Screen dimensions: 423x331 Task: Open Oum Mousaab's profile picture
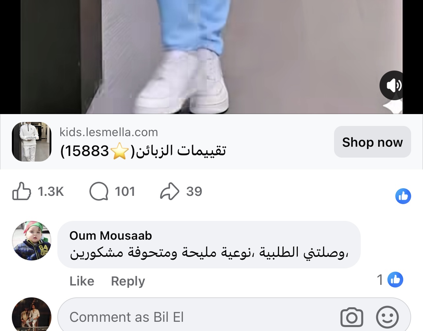pyautogui.click(x=32, y=241)
